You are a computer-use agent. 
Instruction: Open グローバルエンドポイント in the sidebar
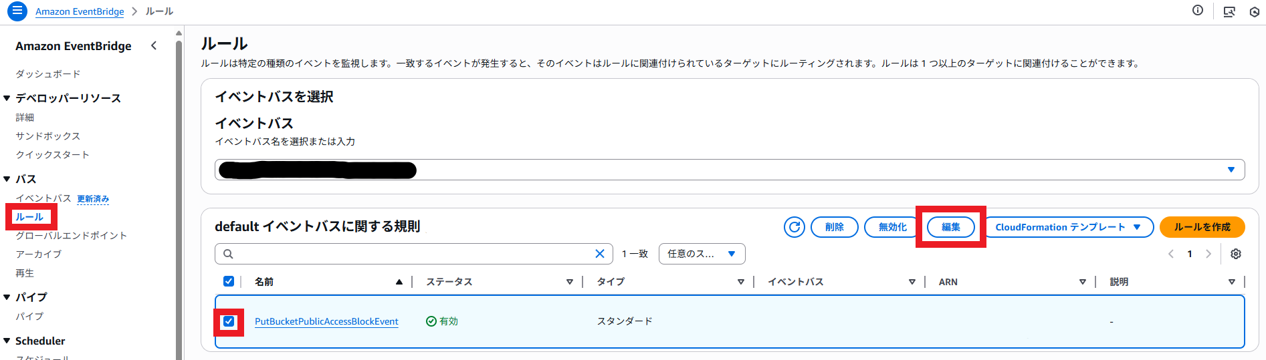pos(71,236)
